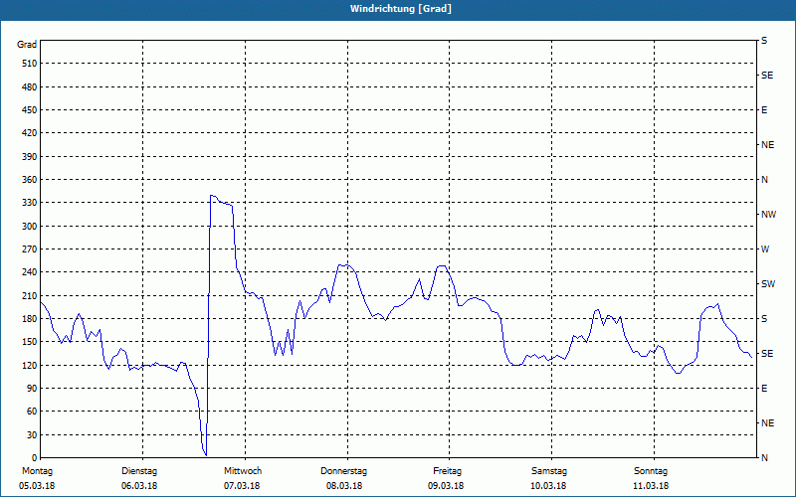
Task: Click the 'NW' compass label on right axis
Action: 768,215
